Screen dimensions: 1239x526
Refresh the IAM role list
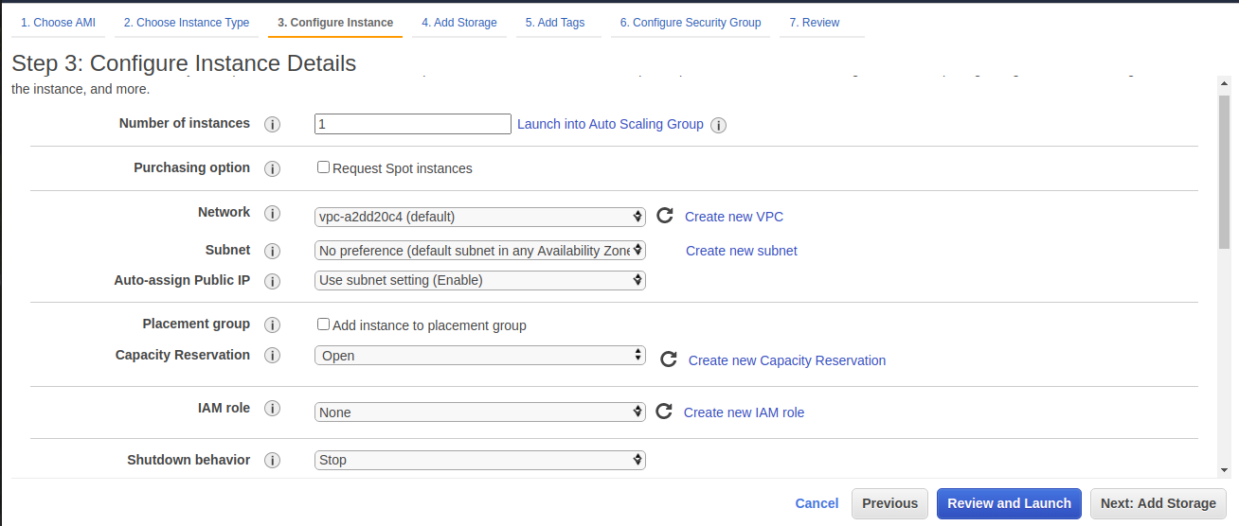pos(664,412)
